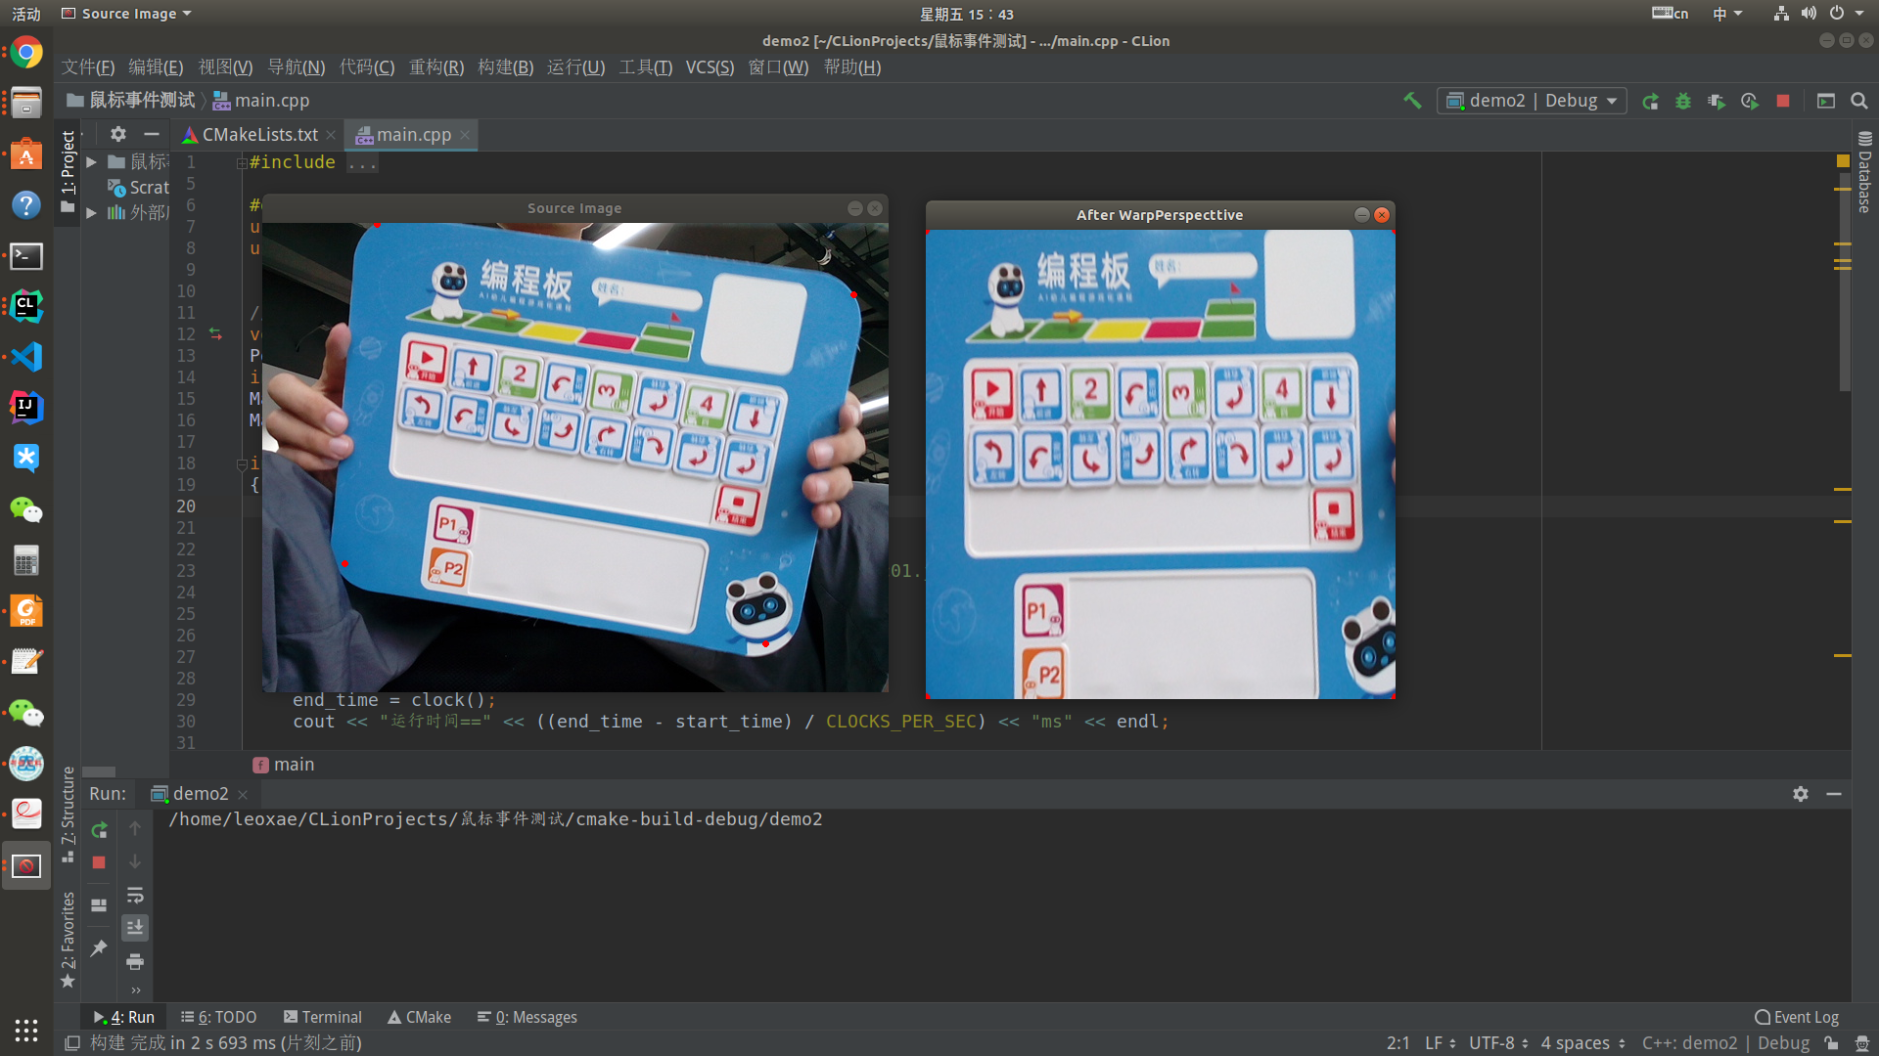The height and width of the screenshot is (1056, 1879).
Task: Toggle the read-only lock icon in status bar
Action: point(1831,1043)
